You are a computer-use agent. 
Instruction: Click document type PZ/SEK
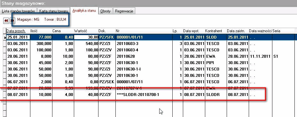point(107,82)
